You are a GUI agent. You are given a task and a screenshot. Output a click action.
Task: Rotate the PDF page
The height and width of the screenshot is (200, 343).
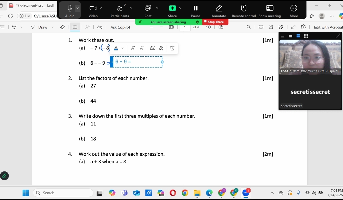pyautogui.click(x=208, y=27)
